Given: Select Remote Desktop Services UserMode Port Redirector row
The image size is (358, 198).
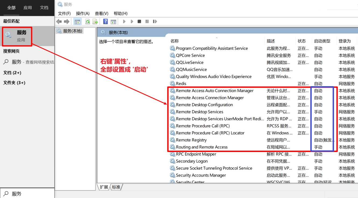Looking at the screenshot, I should (x=220, y=119).
